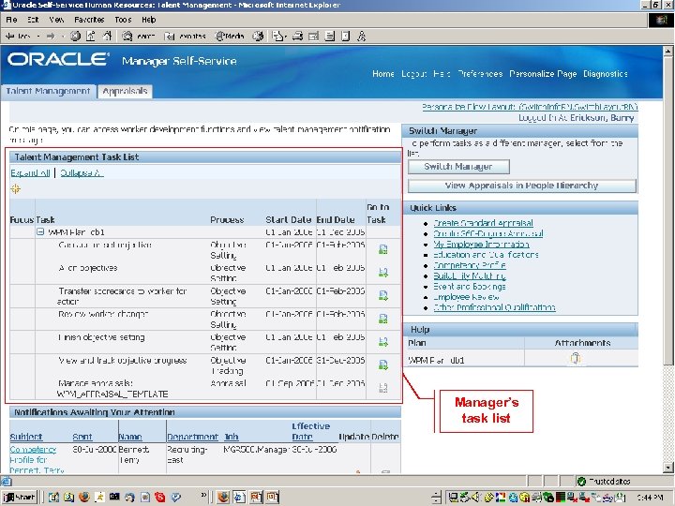Click the browser Home toolbar icon
Screen dimensions: 675x506
tap(107, 37)
